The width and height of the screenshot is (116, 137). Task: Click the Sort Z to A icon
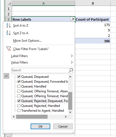(x=9, y=33)
